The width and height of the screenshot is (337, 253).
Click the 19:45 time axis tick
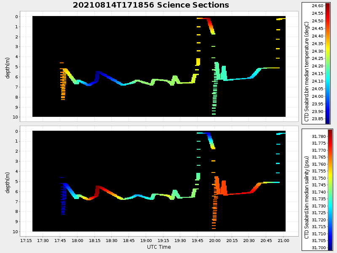198,240
